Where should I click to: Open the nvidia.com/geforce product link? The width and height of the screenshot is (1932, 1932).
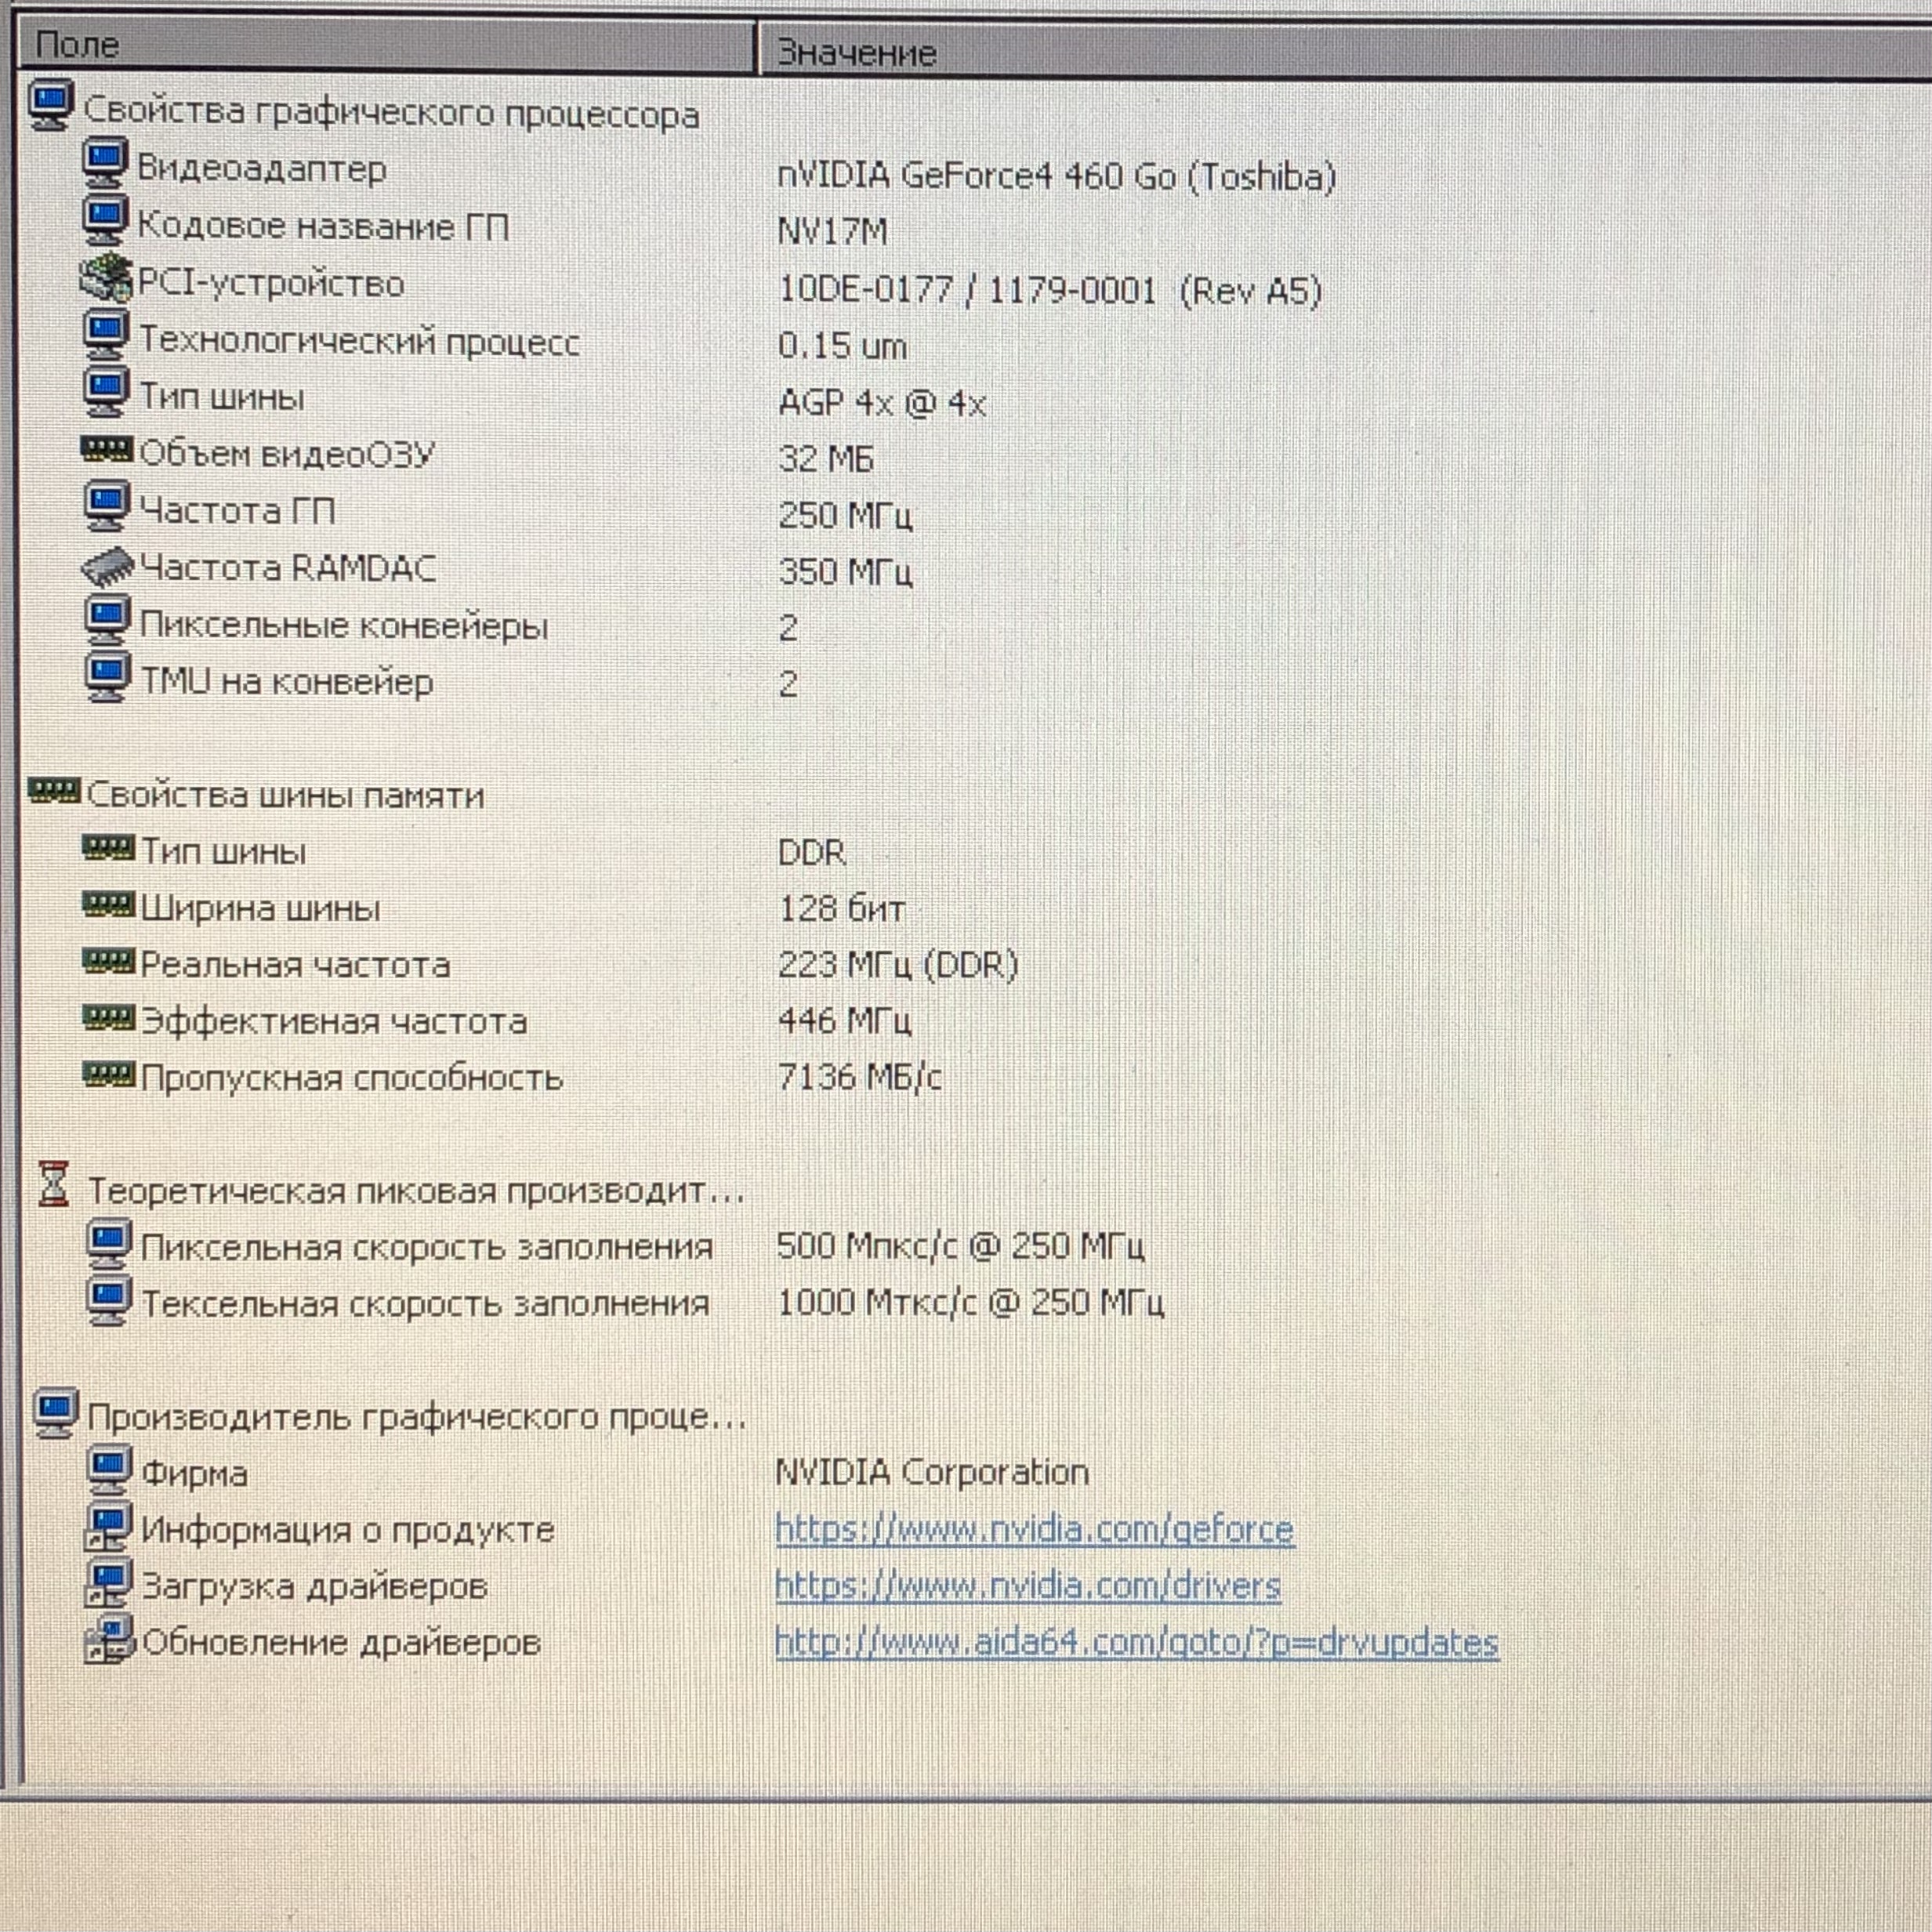pos(1034,1529)
